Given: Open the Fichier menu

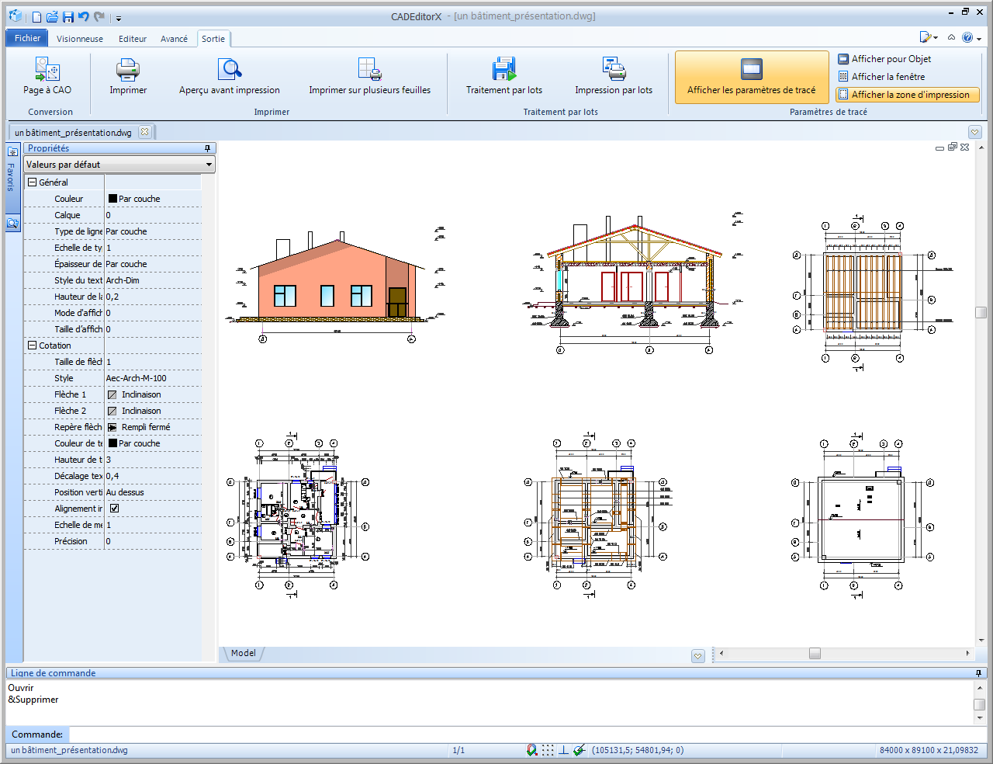Looking at the screenshot, I should pyautogui.click(x=27, y=38).
